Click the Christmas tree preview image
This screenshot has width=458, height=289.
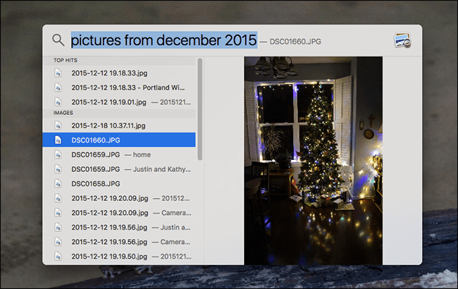point(313,161)
